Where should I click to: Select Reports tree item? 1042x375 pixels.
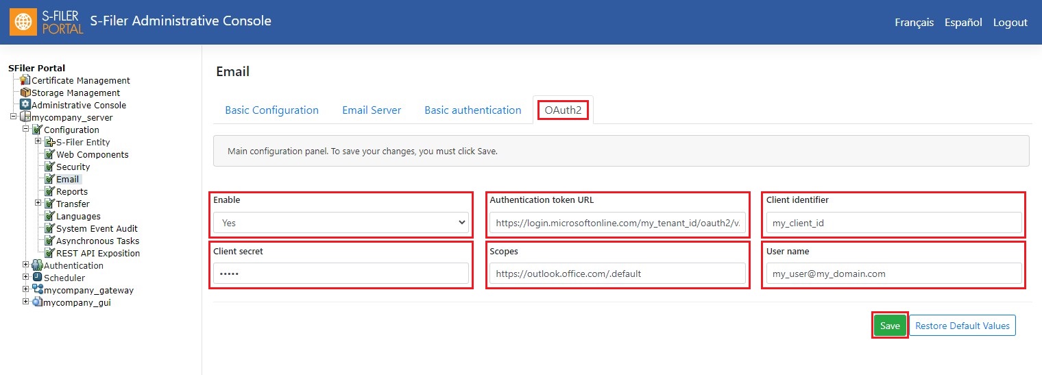72,191
